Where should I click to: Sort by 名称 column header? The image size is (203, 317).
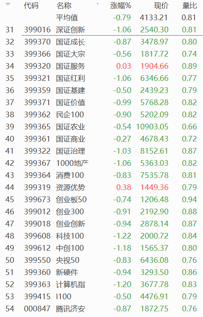click(x=64, y=6)
